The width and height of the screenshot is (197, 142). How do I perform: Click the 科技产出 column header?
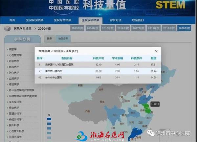[98, 58]
